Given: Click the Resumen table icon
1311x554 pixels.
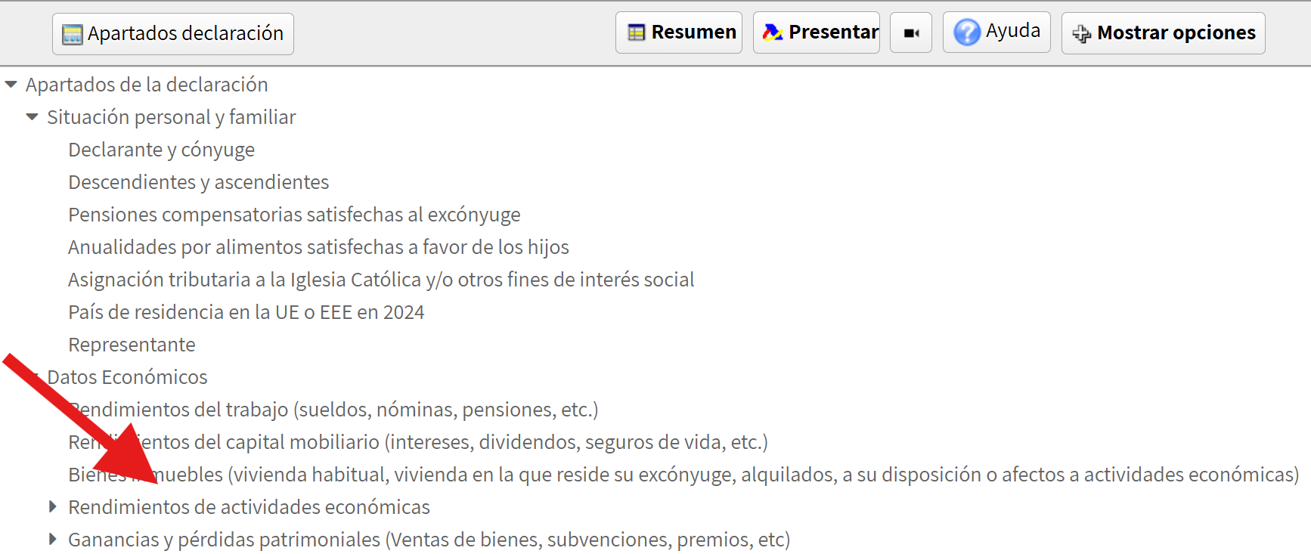Looking at the screenshot, I should coord(637,32).
